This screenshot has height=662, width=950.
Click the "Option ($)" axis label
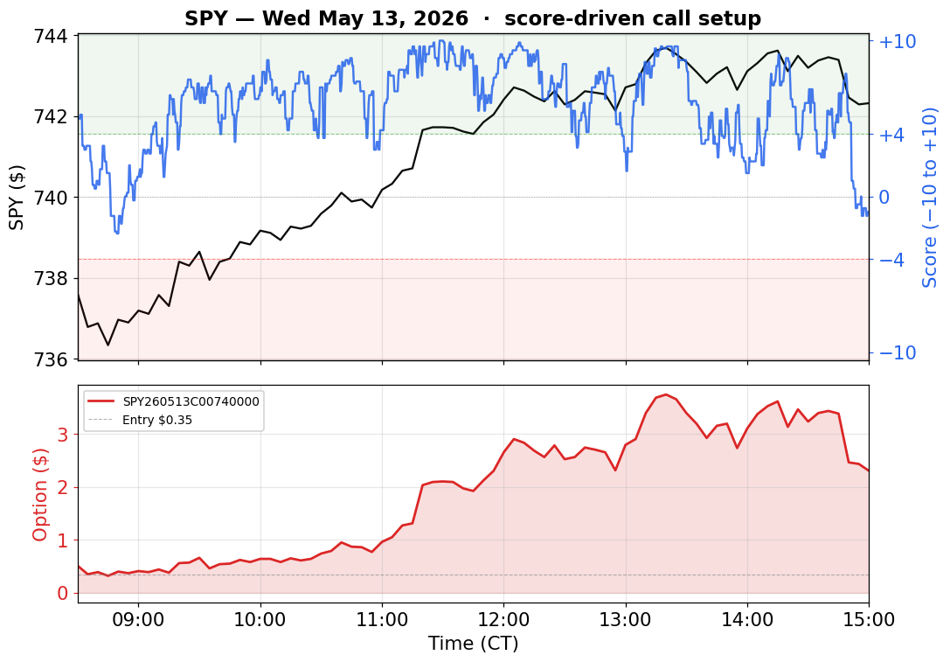39,494
